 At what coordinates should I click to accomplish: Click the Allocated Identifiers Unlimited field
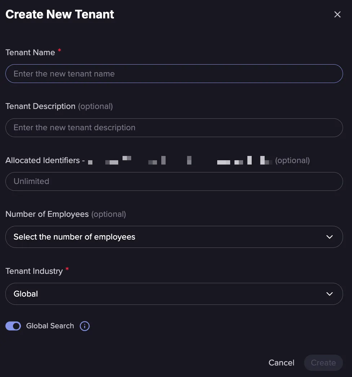[x=174, y=181]
